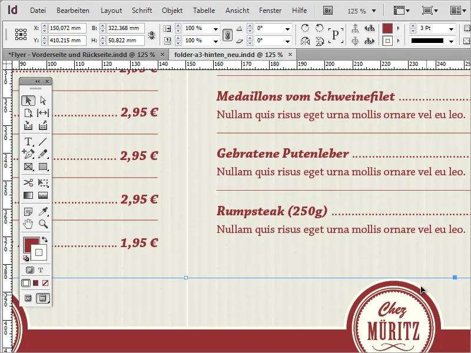Open the Objekt menu

[x=172, y=11]
